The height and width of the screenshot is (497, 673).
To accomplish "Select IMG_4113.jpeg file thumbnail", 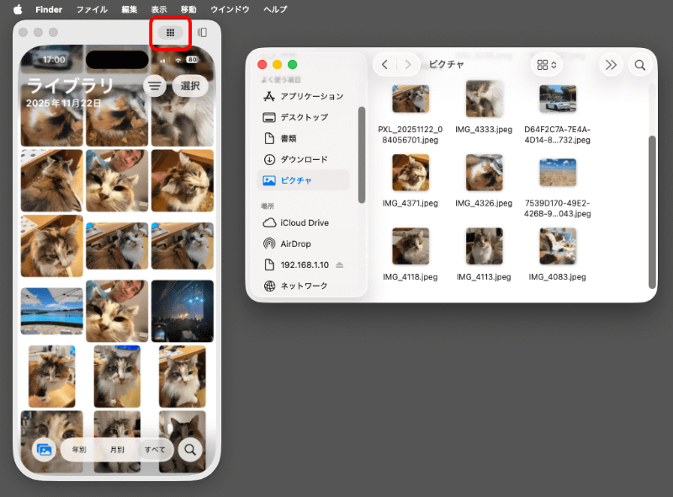I will (485, 246).
